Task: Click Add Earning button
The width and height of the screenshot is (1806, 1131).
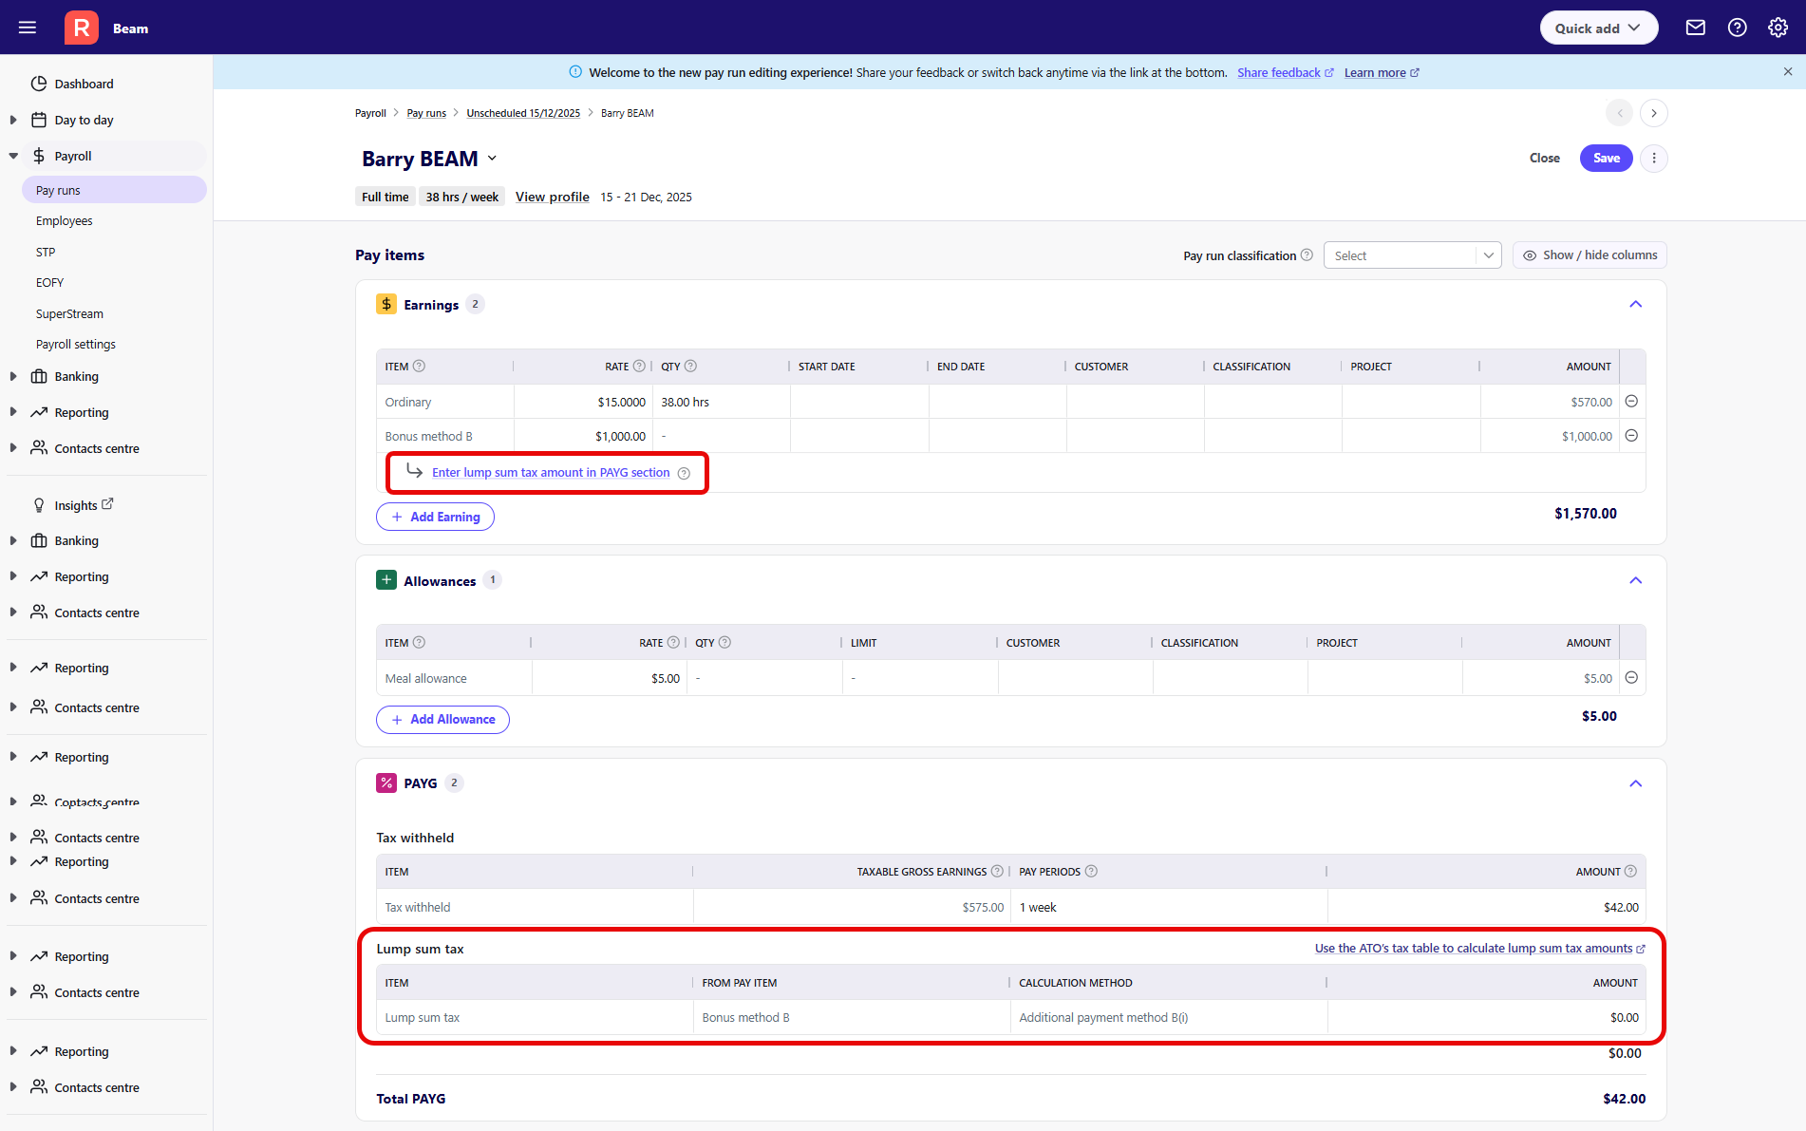Action: pyautogui.click(x=435, y=517)
